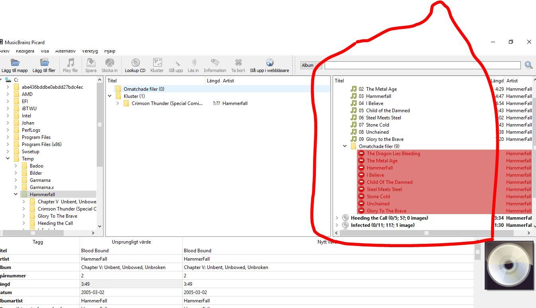Click the error icon beside The Dragon Lies Bleeding

361,154
